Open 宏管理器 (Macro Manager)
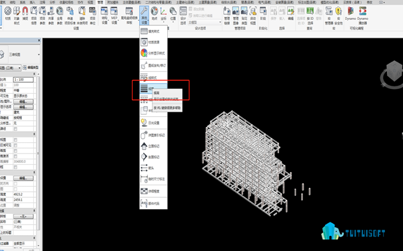The height and width of the screenshot is (251, 403). pos(329,15)
